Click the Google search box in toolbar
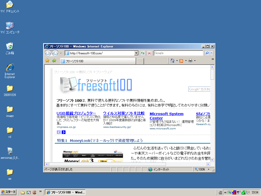The width and height of the screenshot is (261, 196). pyautogui.click(x=178, y=53)
